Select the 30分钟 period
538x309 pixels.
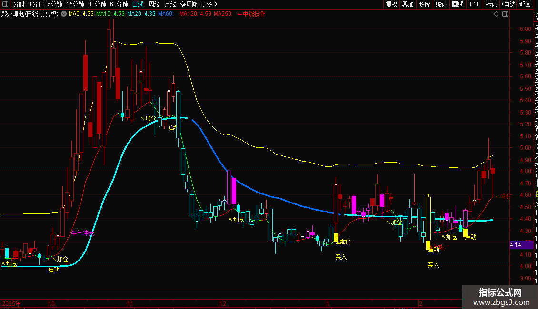97,4
